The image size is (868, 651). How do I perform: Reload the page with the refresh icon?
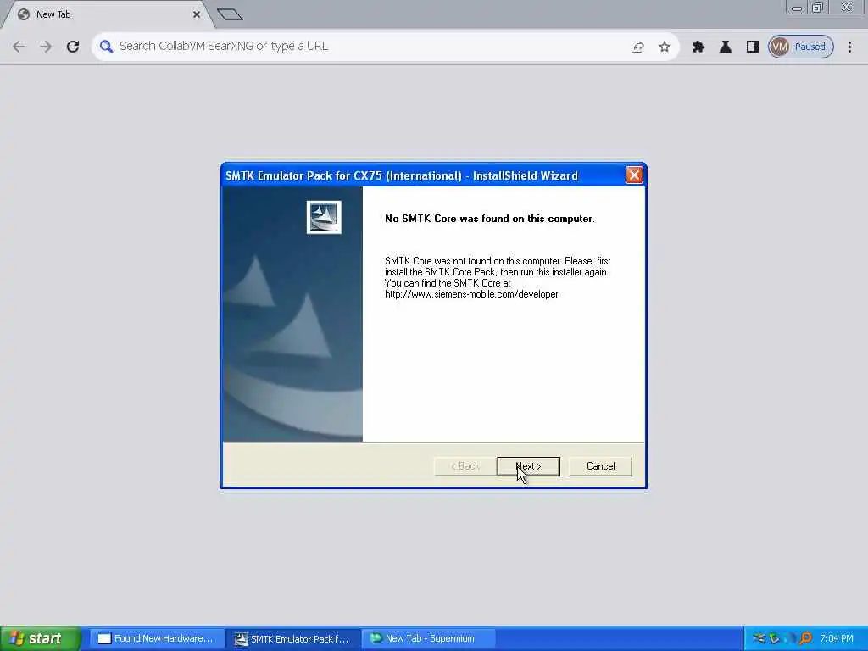coord(73,47)
